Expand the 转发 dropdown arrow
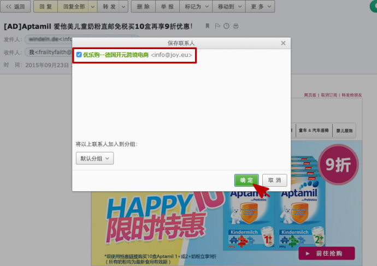377x266 pixels. (x=123, y=7)
